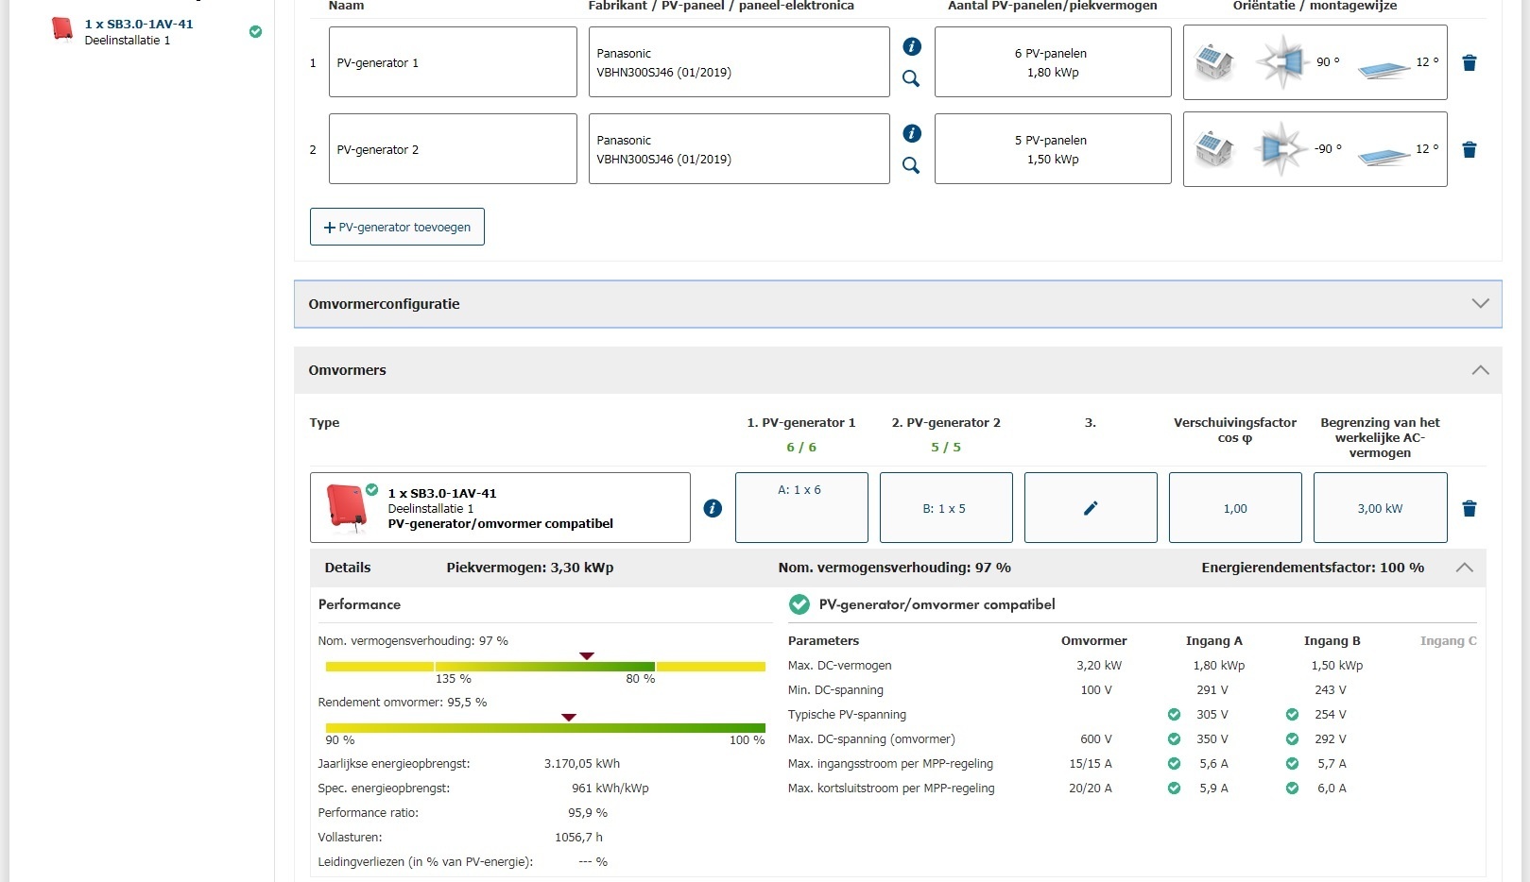Click Jaarlijkse energieopbrengst value 3.170,05 kWh
This screenshot has width=1530, height=882.
coord(582,764)
